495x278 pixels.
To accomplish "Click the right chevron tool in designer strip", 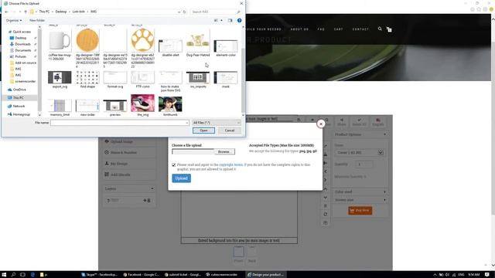I will click(326, 180).
